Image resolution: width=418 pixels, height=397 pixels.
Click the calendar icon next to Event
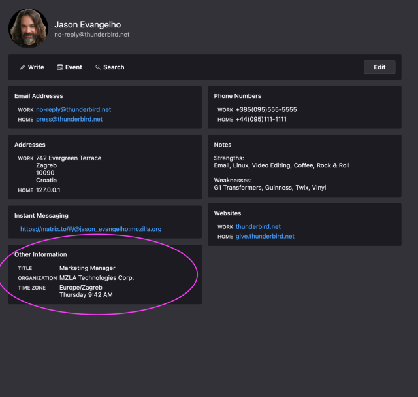pos(60,67)
